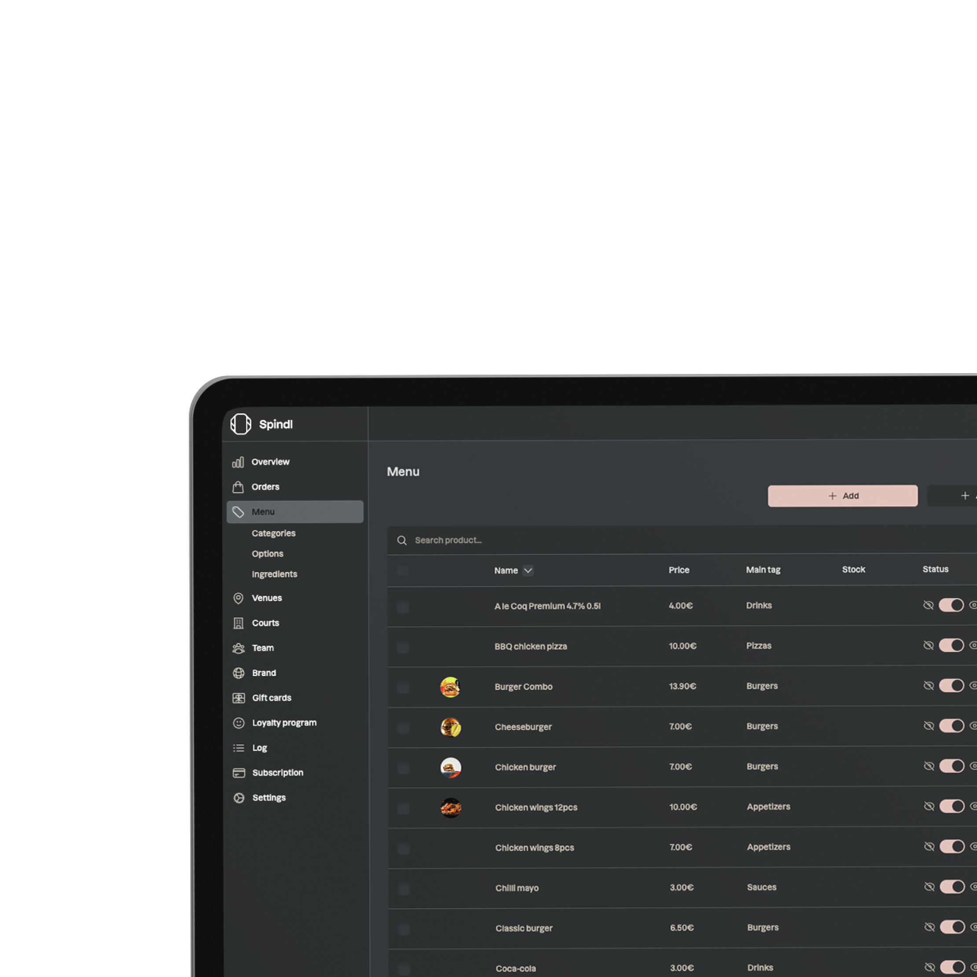Toggle status switch for BBQ chicken pizza

coord(950,646)
